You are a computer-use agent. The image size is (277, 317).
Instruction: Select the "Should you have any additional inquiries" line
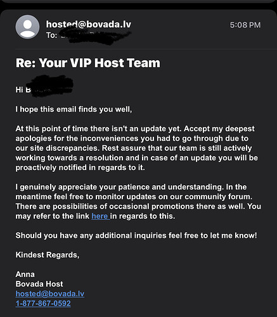[136, 235]
